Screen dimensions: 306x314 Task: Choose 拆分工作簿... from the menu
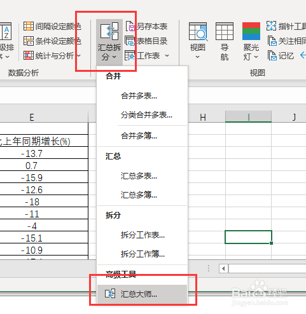click(142, 254)
